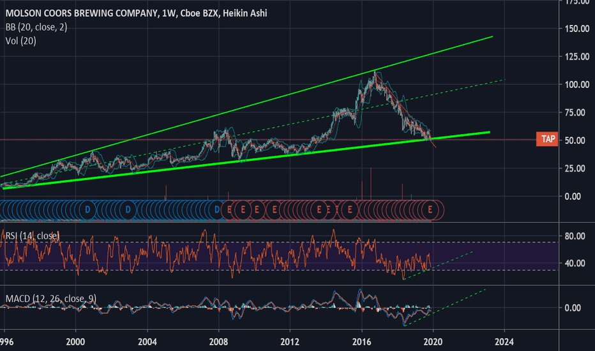Select the RSI (14, close) indicator legend
The width and height of the screenshot is (595, 351).
pyautogui.click(x=33, y=235)
